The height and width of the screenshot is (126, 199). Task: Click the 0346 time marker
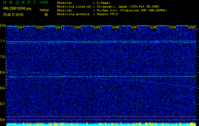click(x=115, y=27)
